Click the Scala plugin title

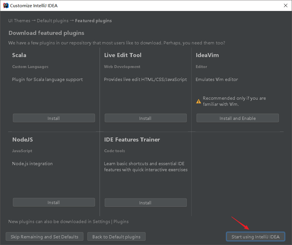(19, 55)
